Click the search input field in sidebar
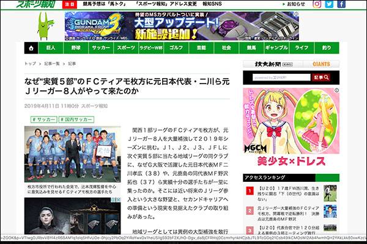Screen dimensions: 367x244 (276, 77)
